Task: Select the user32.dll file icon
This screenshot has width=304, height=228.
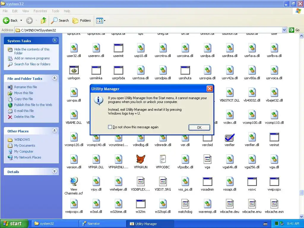Action: click(x=74, y=48)
